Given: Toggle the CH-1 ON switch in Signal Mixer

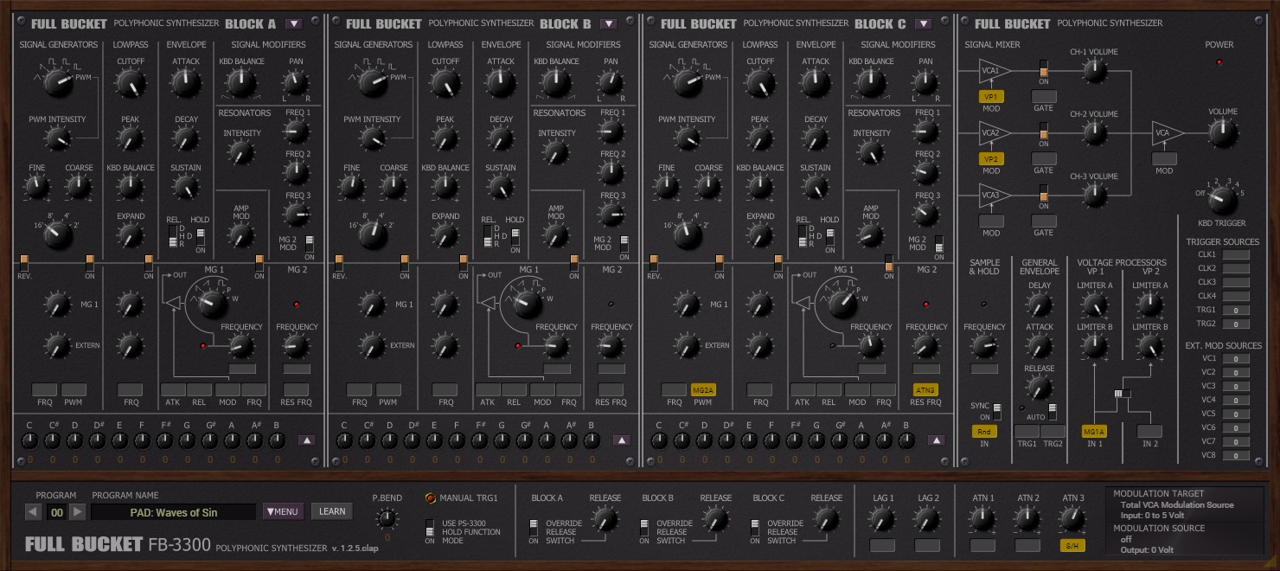Looking at the screenshot, I should pos(1044,70).
